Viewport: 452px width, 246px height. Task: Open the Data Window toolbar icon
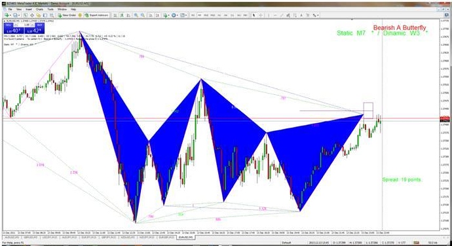coord(32,15)
